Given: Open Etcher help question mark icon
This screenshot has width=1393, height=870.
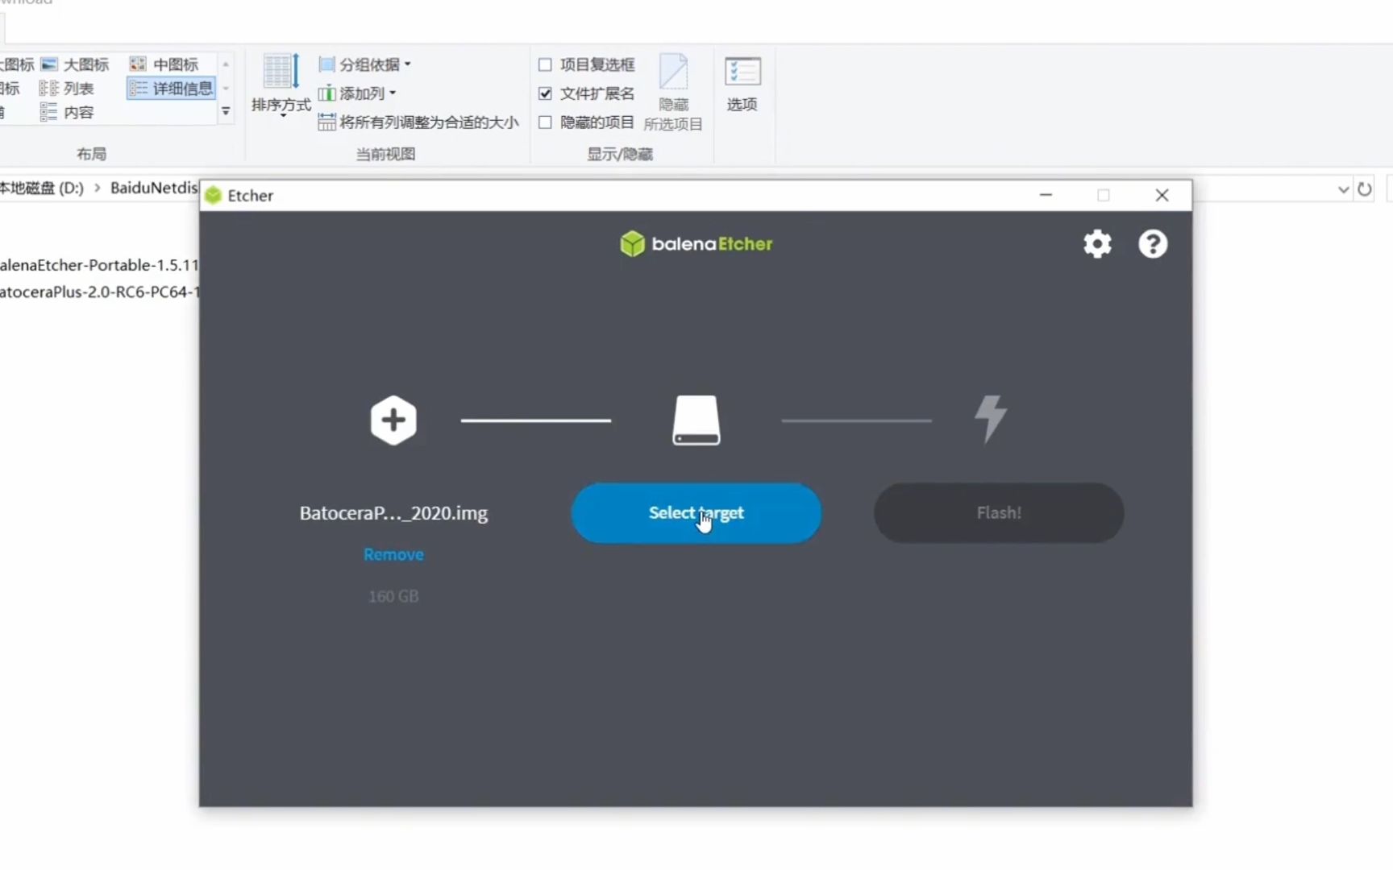Looking at the screenshot, I should pos(1153,243).
